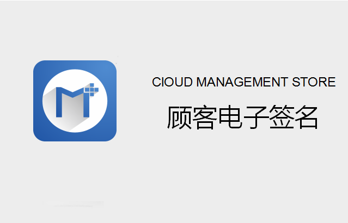Click the character 客 in the title
The height and width of the screenshot is (223, 348).
tap(205, 117)
